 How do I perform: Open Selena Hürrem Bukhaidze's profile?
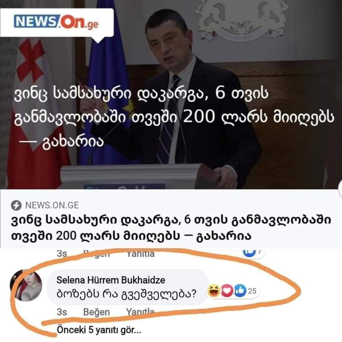tap(111, 280)
